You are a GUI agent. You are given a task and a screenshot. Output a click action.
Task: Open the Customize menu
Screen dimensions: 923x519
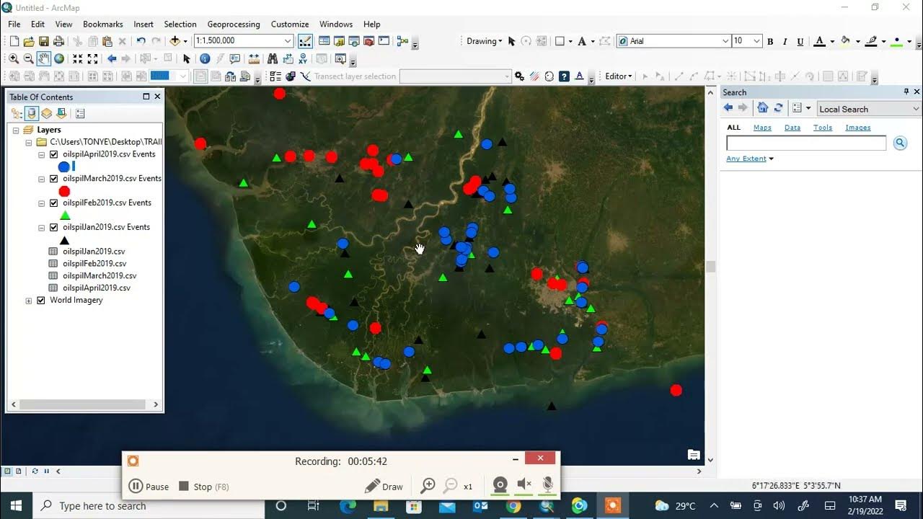[x=290, y=24]
